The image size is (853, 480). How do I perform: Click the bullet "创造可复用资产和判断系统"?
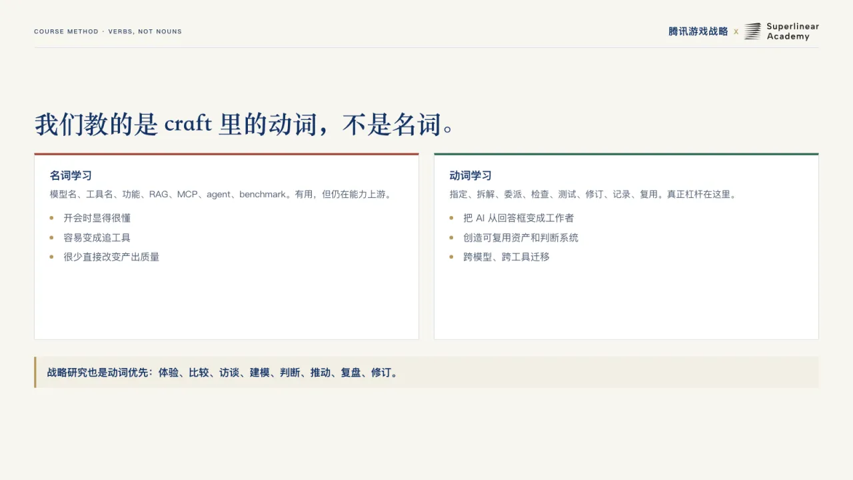click(x=521, y=237)
